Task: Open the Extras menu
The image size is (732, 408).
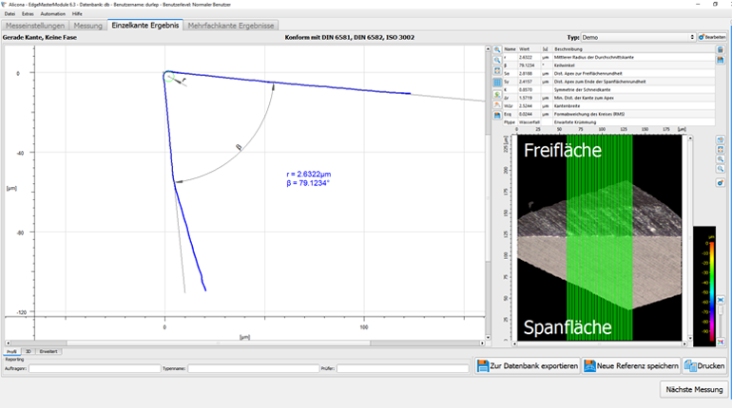Action: 28,14
